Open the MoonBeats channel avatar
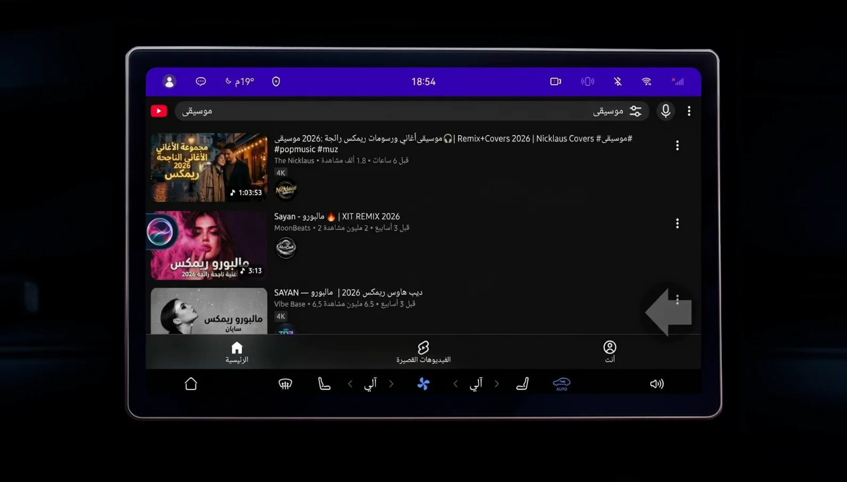 286,247
